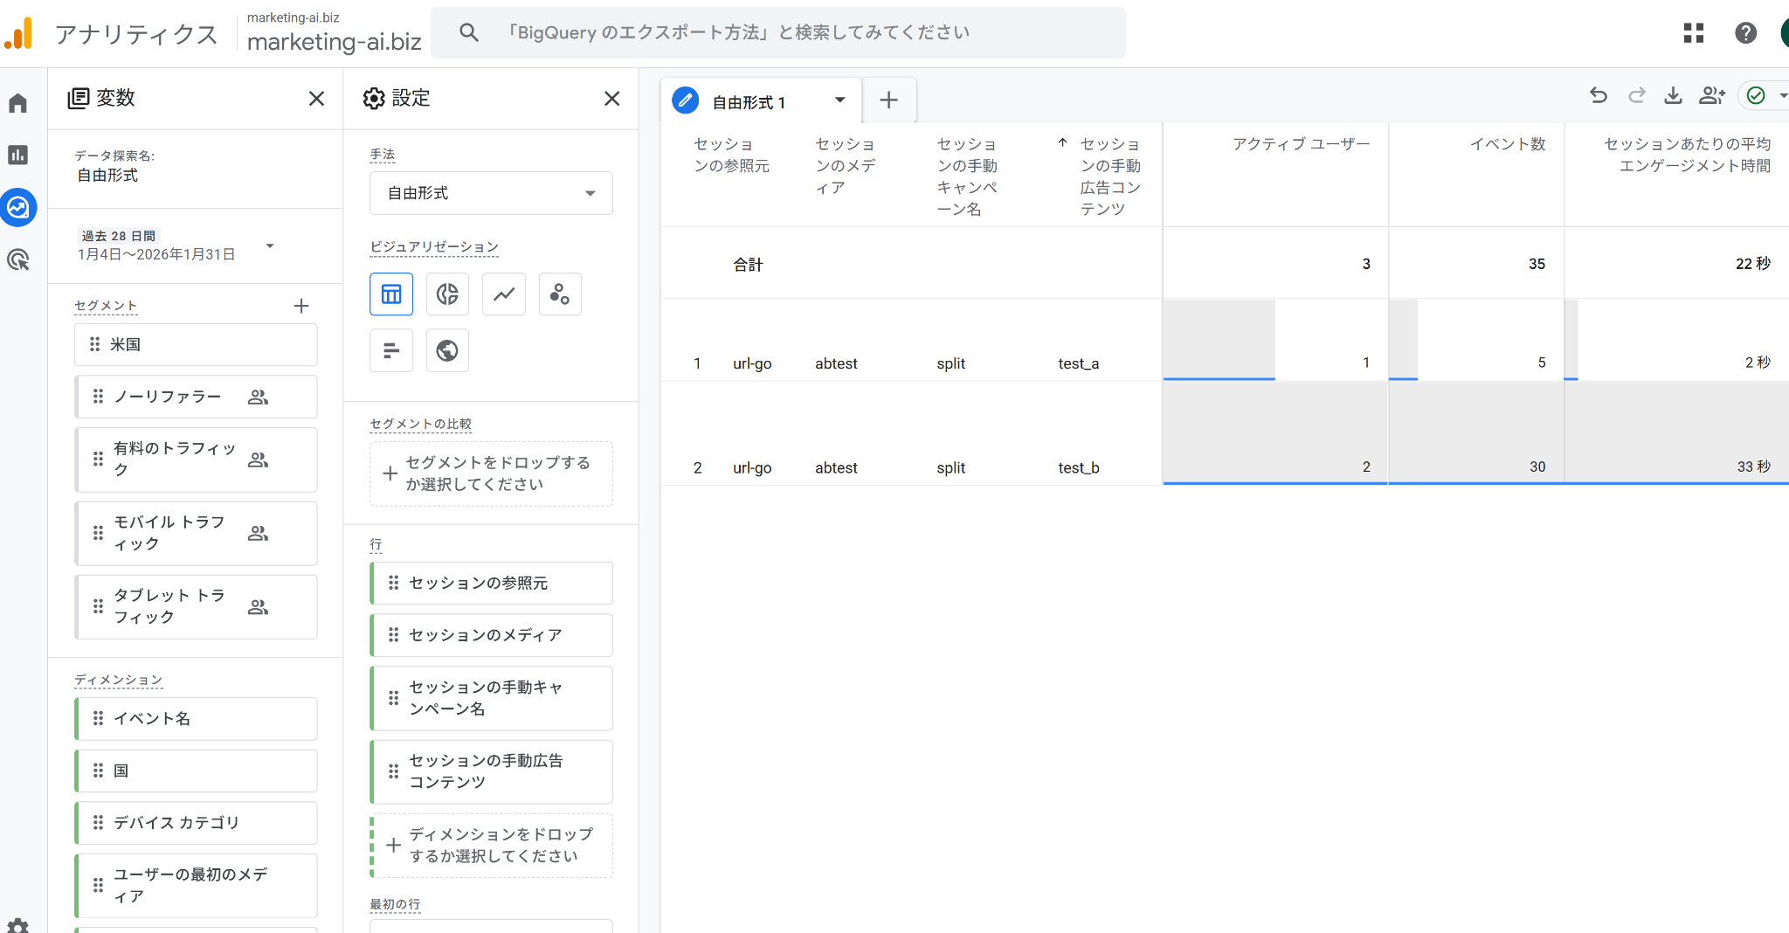Open the Explore icon in left sidebar
This screenshot has width=1789, height=933.
point(17,208)
